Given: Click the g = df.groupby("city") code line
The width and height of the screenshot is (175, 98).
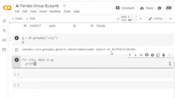Looking at the screenshot, I should (x=40, y=38).
